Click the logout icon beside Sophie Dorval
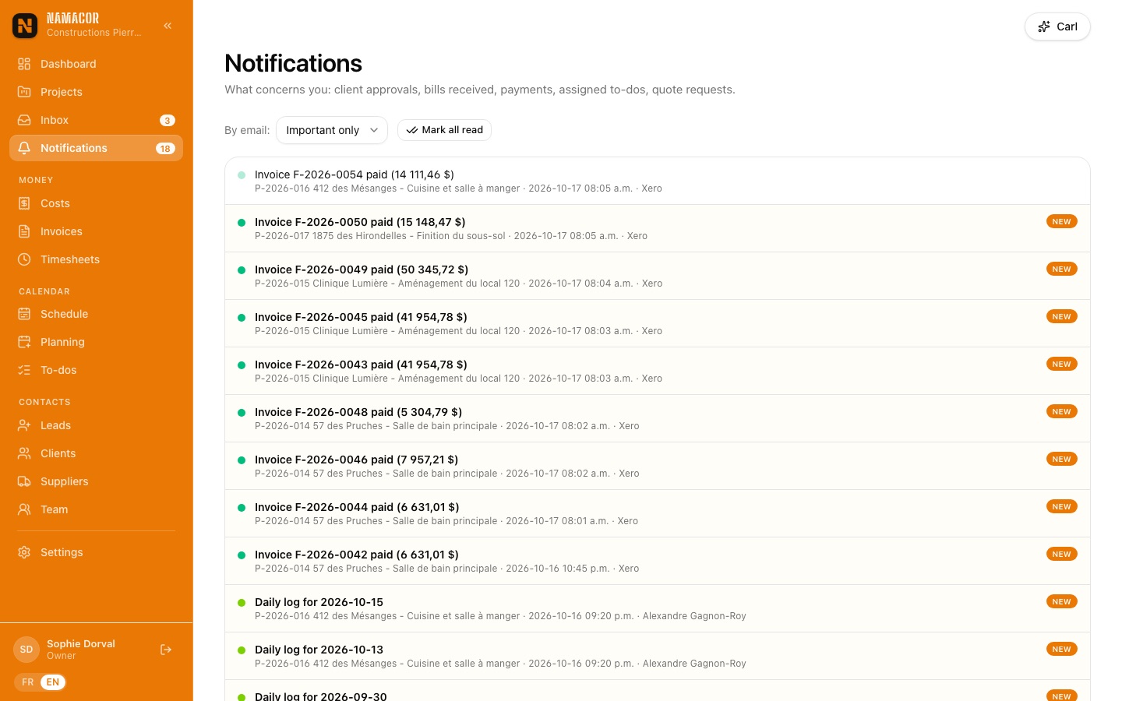 (x=166, y=650)
